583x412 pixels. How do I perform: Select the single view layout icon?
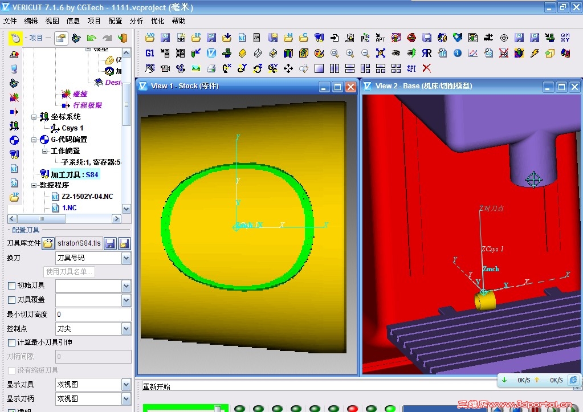click(319, 68)
